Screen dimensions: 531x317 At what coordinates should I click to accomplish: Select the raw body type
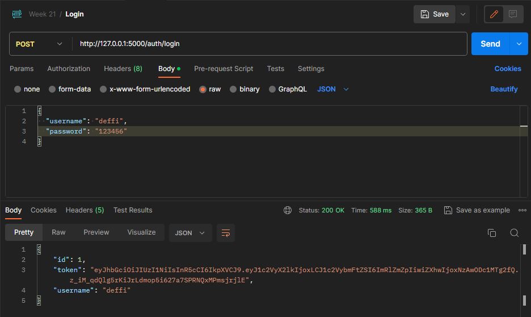click(x=203, y=89)
